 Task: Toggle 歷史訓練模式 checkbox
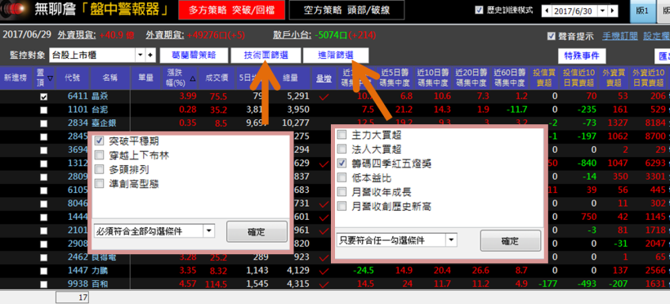click(479, 10)
